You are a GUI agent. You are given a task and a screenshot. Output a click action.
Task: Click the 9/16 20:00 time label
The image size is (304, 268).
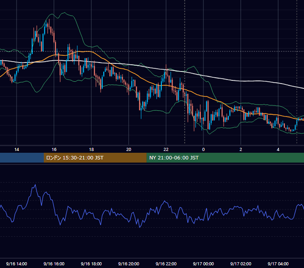129,264
